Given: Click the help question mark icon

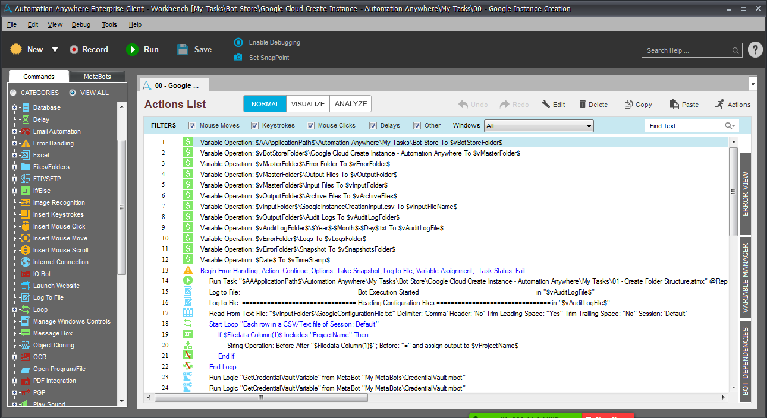Looking at the screenshot, I should 755,50.
